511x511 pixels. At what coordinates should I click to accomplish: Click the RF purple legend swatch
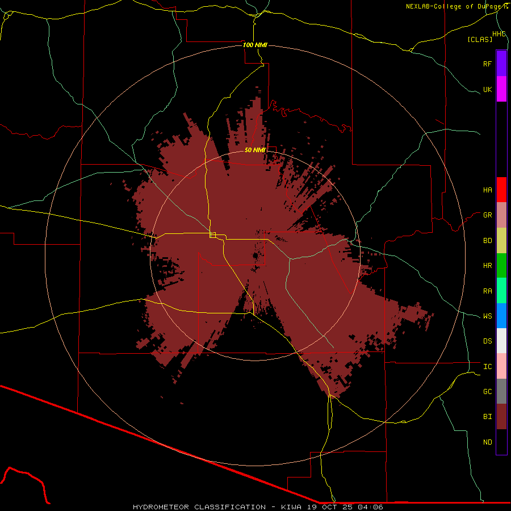click(501, 64)
